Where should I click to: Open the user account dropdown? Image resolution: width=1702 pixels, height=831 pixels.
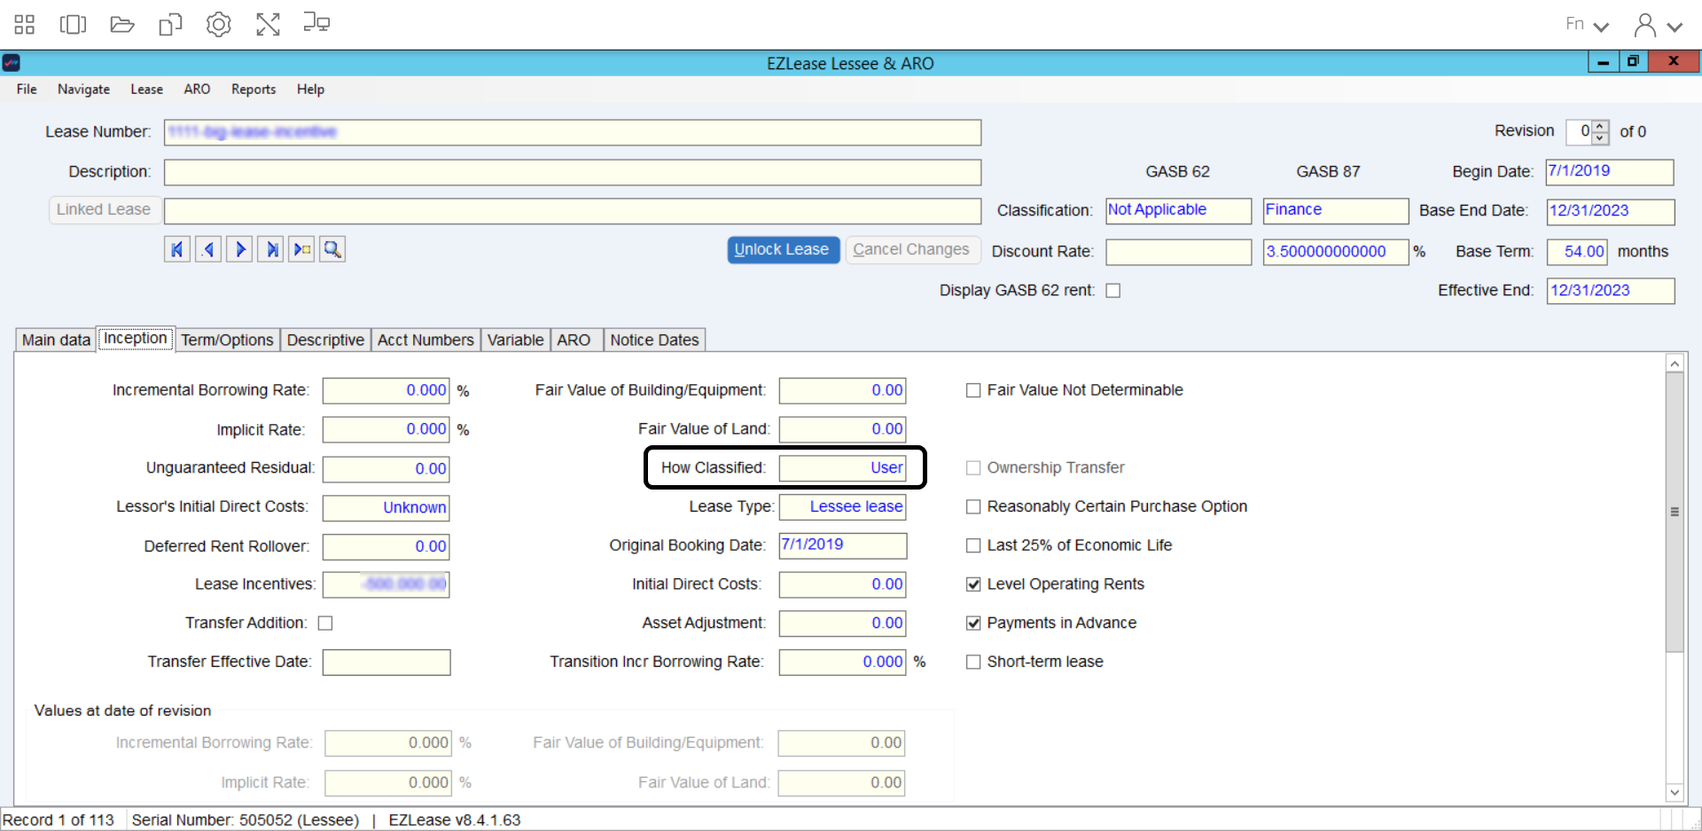[1658, 25]
